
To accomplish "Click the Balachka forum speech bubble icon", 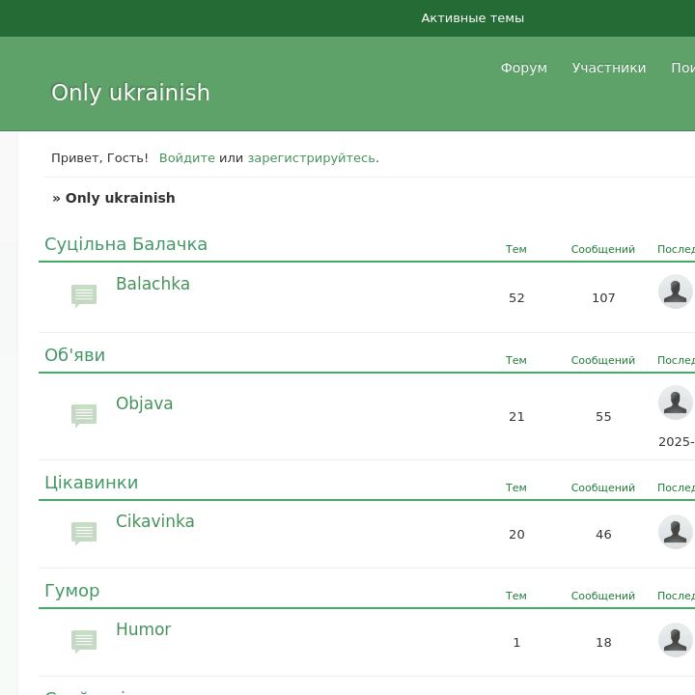I will point(84,295).
